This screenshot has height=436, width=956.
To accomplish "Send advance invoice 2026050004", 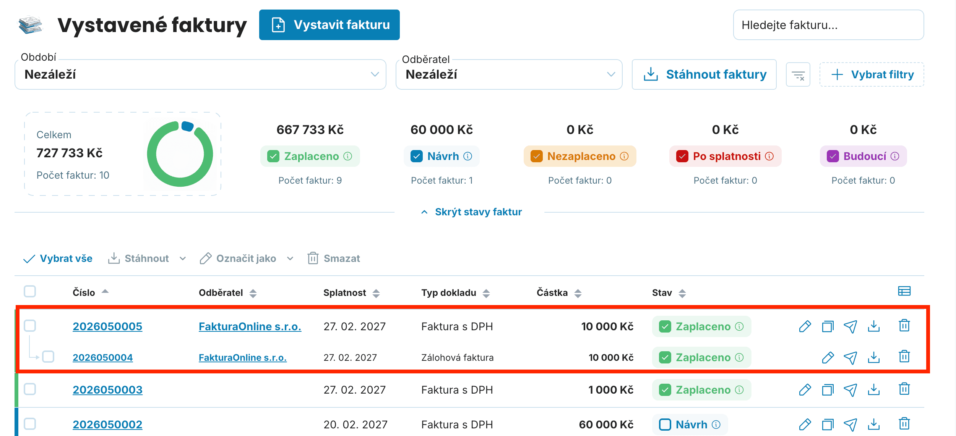I will (850, 358).
